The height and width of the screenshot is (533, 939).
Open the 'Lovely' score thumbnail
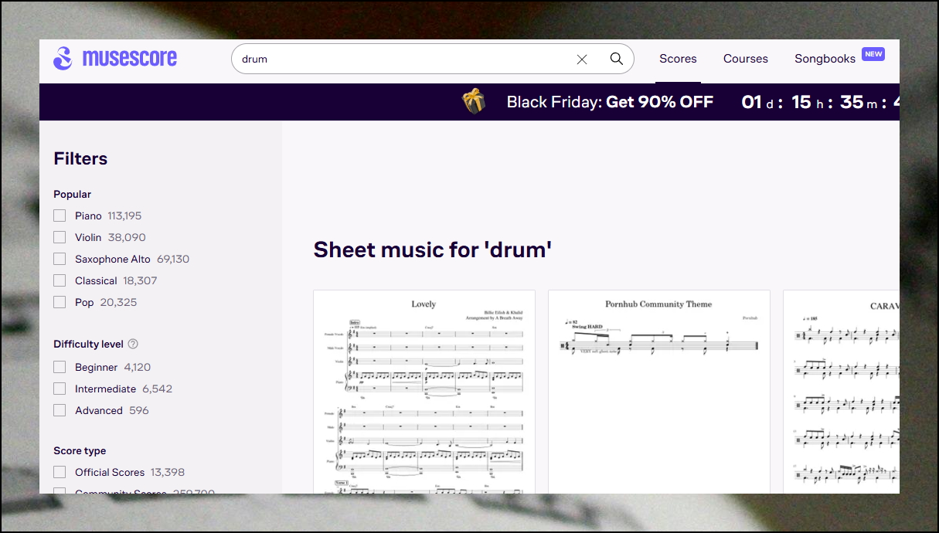pyautogui.click(x=424, y=392)
